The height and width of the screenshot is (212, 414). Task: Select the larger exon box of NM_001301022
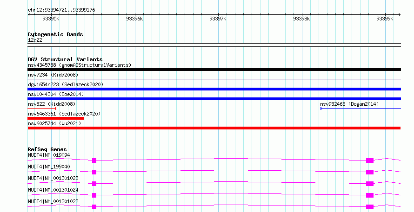[370, 207]
